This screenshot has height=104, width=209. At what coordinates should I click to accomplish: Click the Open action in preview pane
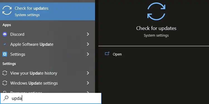click(x=117, y=54)
